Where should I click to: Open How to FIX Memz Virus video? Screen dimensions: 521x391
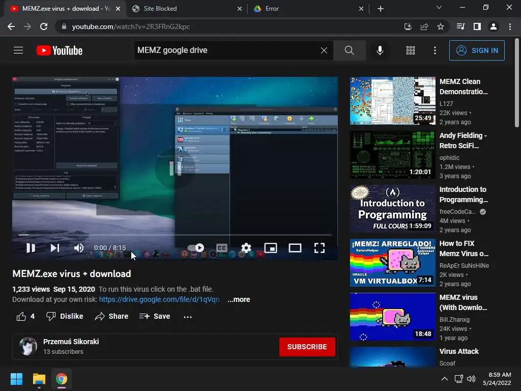(x=464, y=248)
